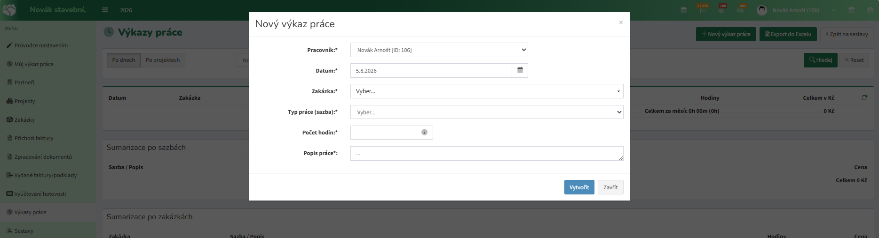This screenshot has height=238, width=879.
Task: Click Celkem za měsíc 0h 00m (0h) text
Action: click(x=682, y=111)
